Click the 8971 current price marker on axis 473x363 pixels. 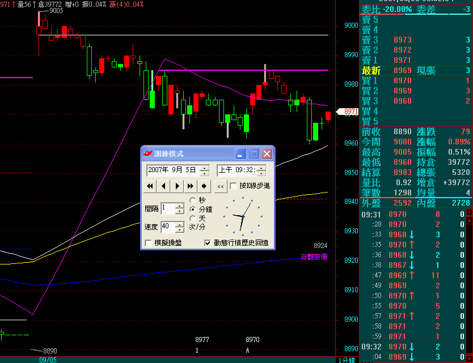pos(347,112)
